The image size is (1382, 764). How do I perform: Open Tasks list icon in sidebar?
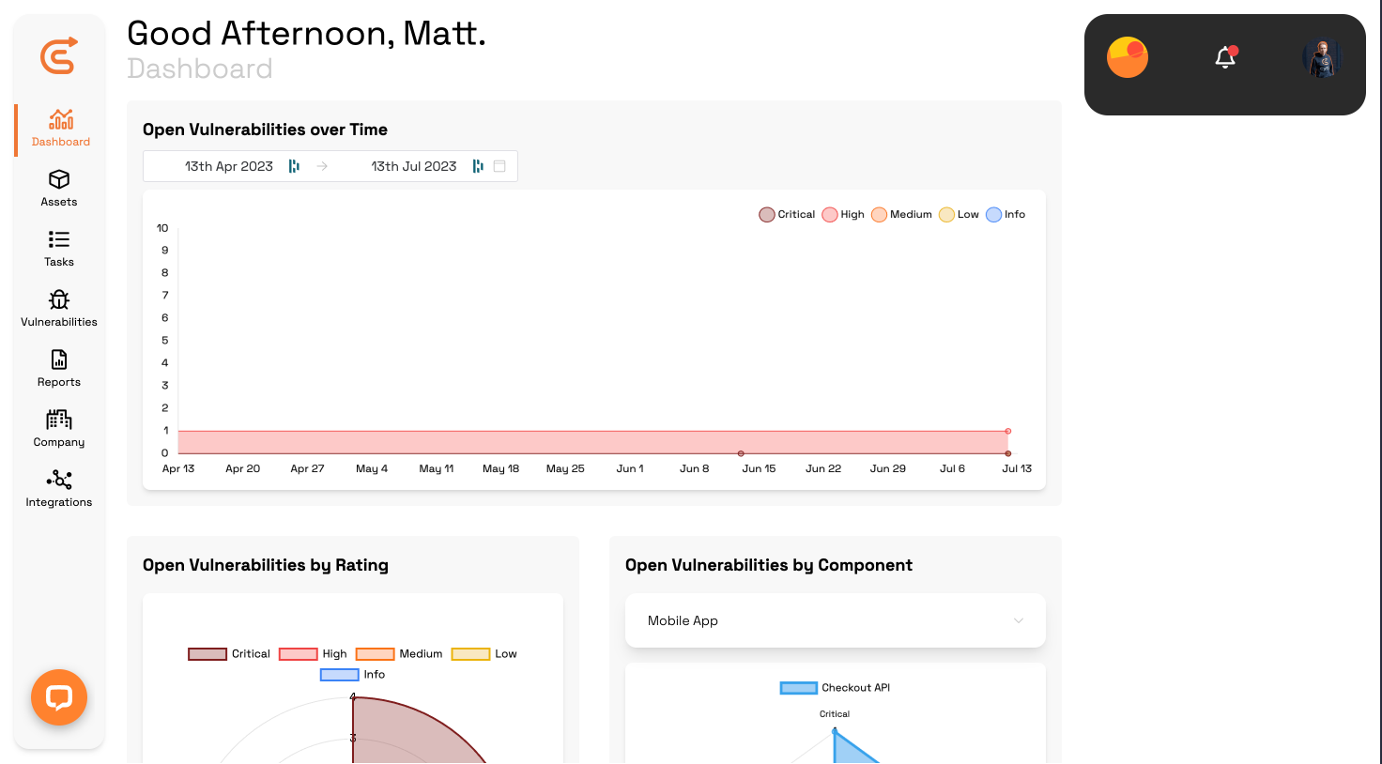tap(59, 239)
